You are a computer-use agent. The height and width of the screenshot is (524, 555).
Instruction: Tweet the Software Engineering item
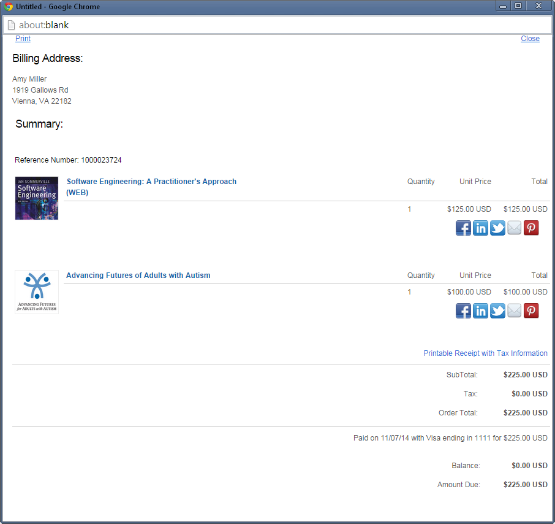[x=497, y=228]
